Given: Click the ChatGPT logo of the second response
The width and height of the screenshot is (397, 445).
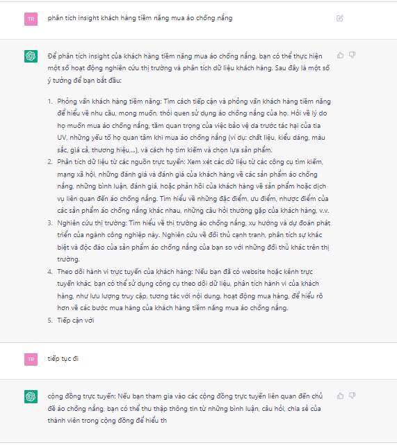Looking at the screenshot, I should (31, 396).
